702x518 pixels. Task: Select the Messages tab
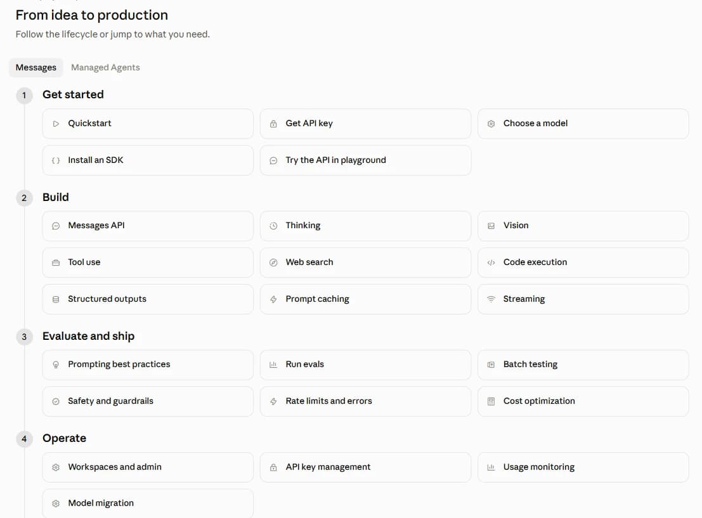(36, 68)
